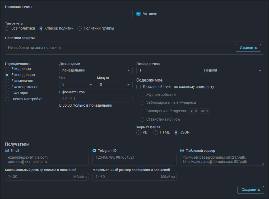This screenshot has width=269, height=199.
Task: Click the Название отчета input field
Action: point(69,13)
